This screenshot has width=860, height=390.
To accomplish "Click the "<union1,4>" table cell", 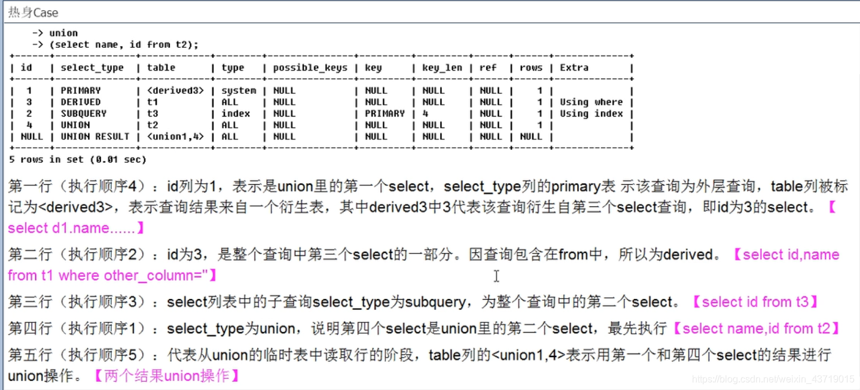I will [x=175, y=136].
